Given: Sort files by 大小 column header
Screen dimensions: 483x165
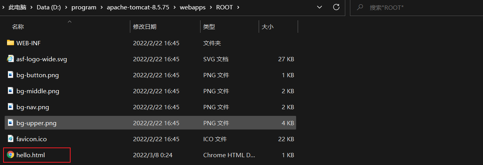Looking at the screenshot, I should coord(268,27).
